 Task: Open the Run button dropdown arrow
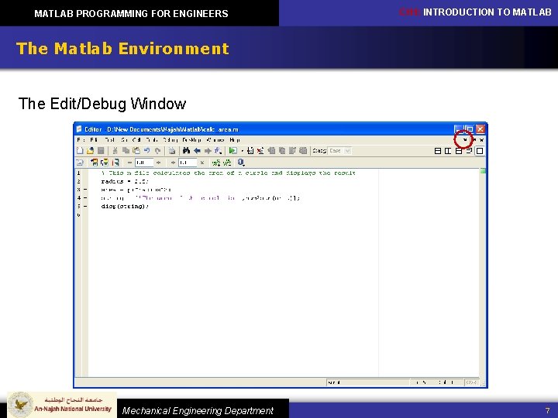click(242, 151)
